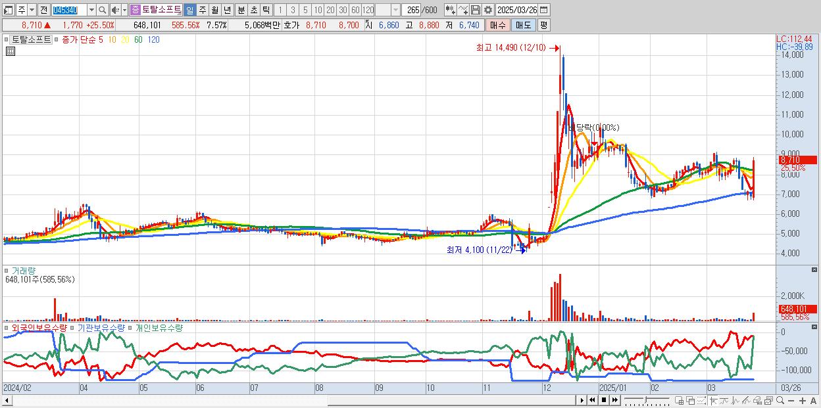Click the date field 2025/03/26
This screenshot has height=408, width=821.
[x=517, y=10]
